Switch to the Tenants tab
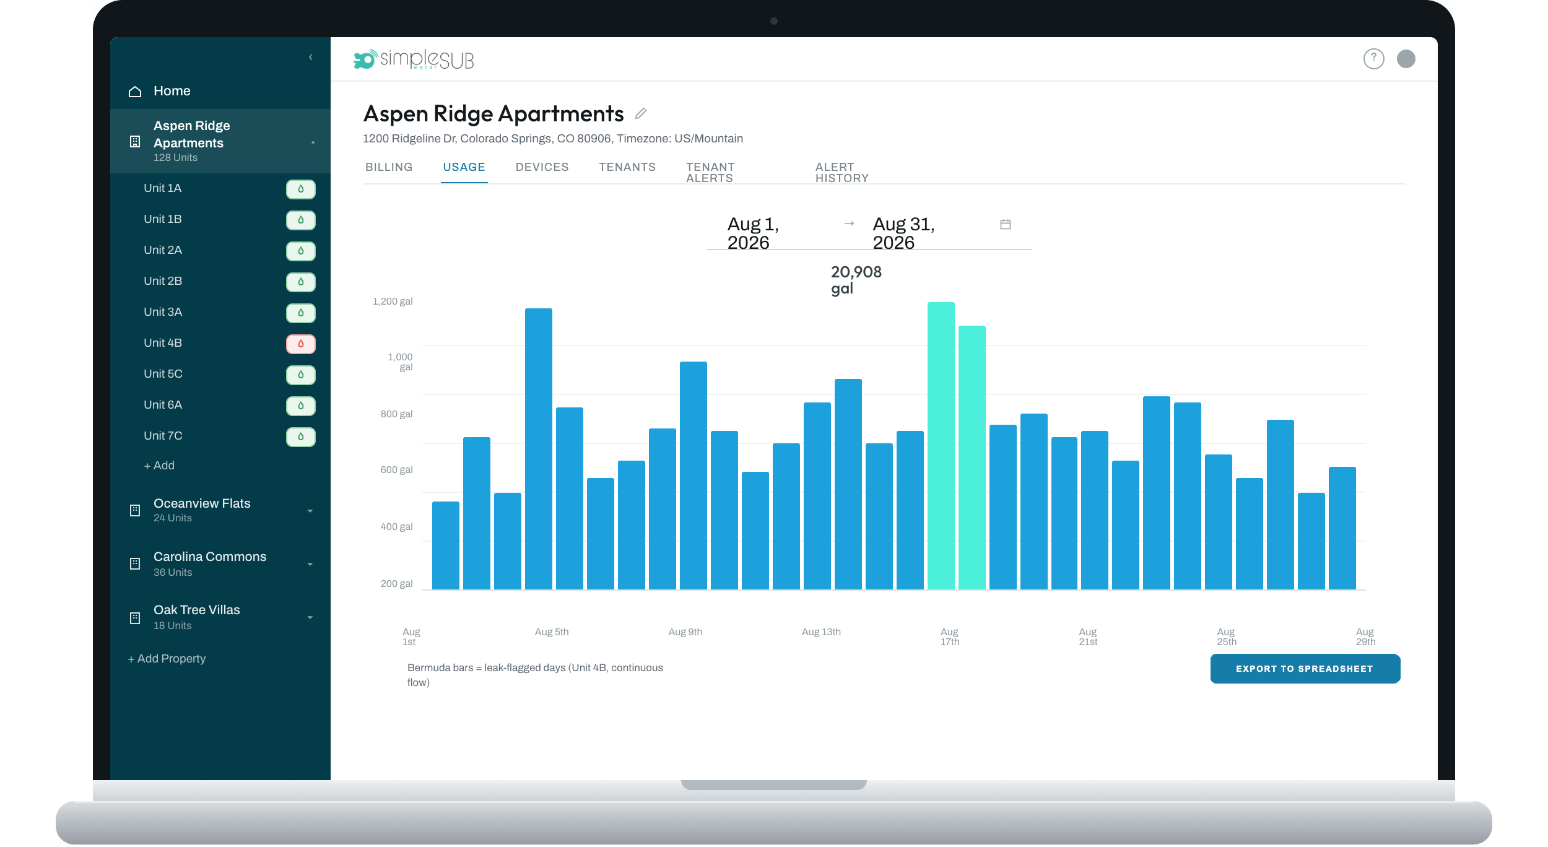 coord(627,167)
